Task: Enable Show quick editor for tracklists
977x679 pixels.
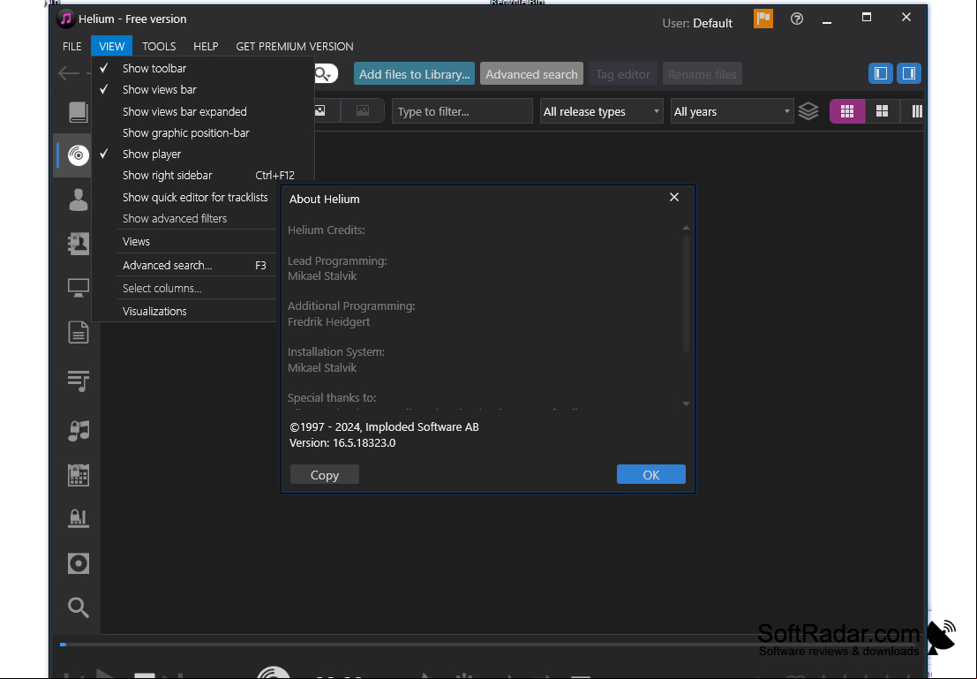Action: (x=195, y=197)
